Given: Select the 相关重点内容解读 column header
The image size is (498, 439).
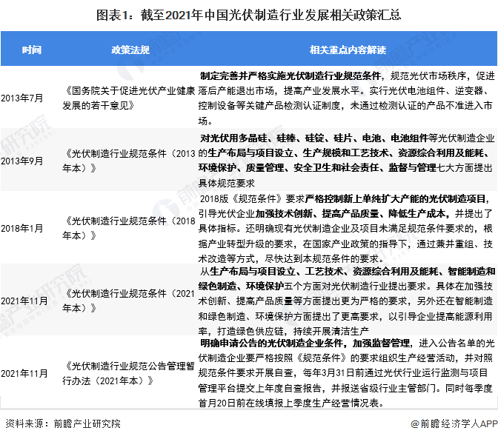Looking at the screenshot, I should point(348,50).
